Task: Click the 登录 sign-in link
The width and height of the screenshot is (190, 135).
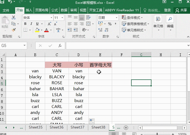Action: pyautogui.click(x=167, y=10)
